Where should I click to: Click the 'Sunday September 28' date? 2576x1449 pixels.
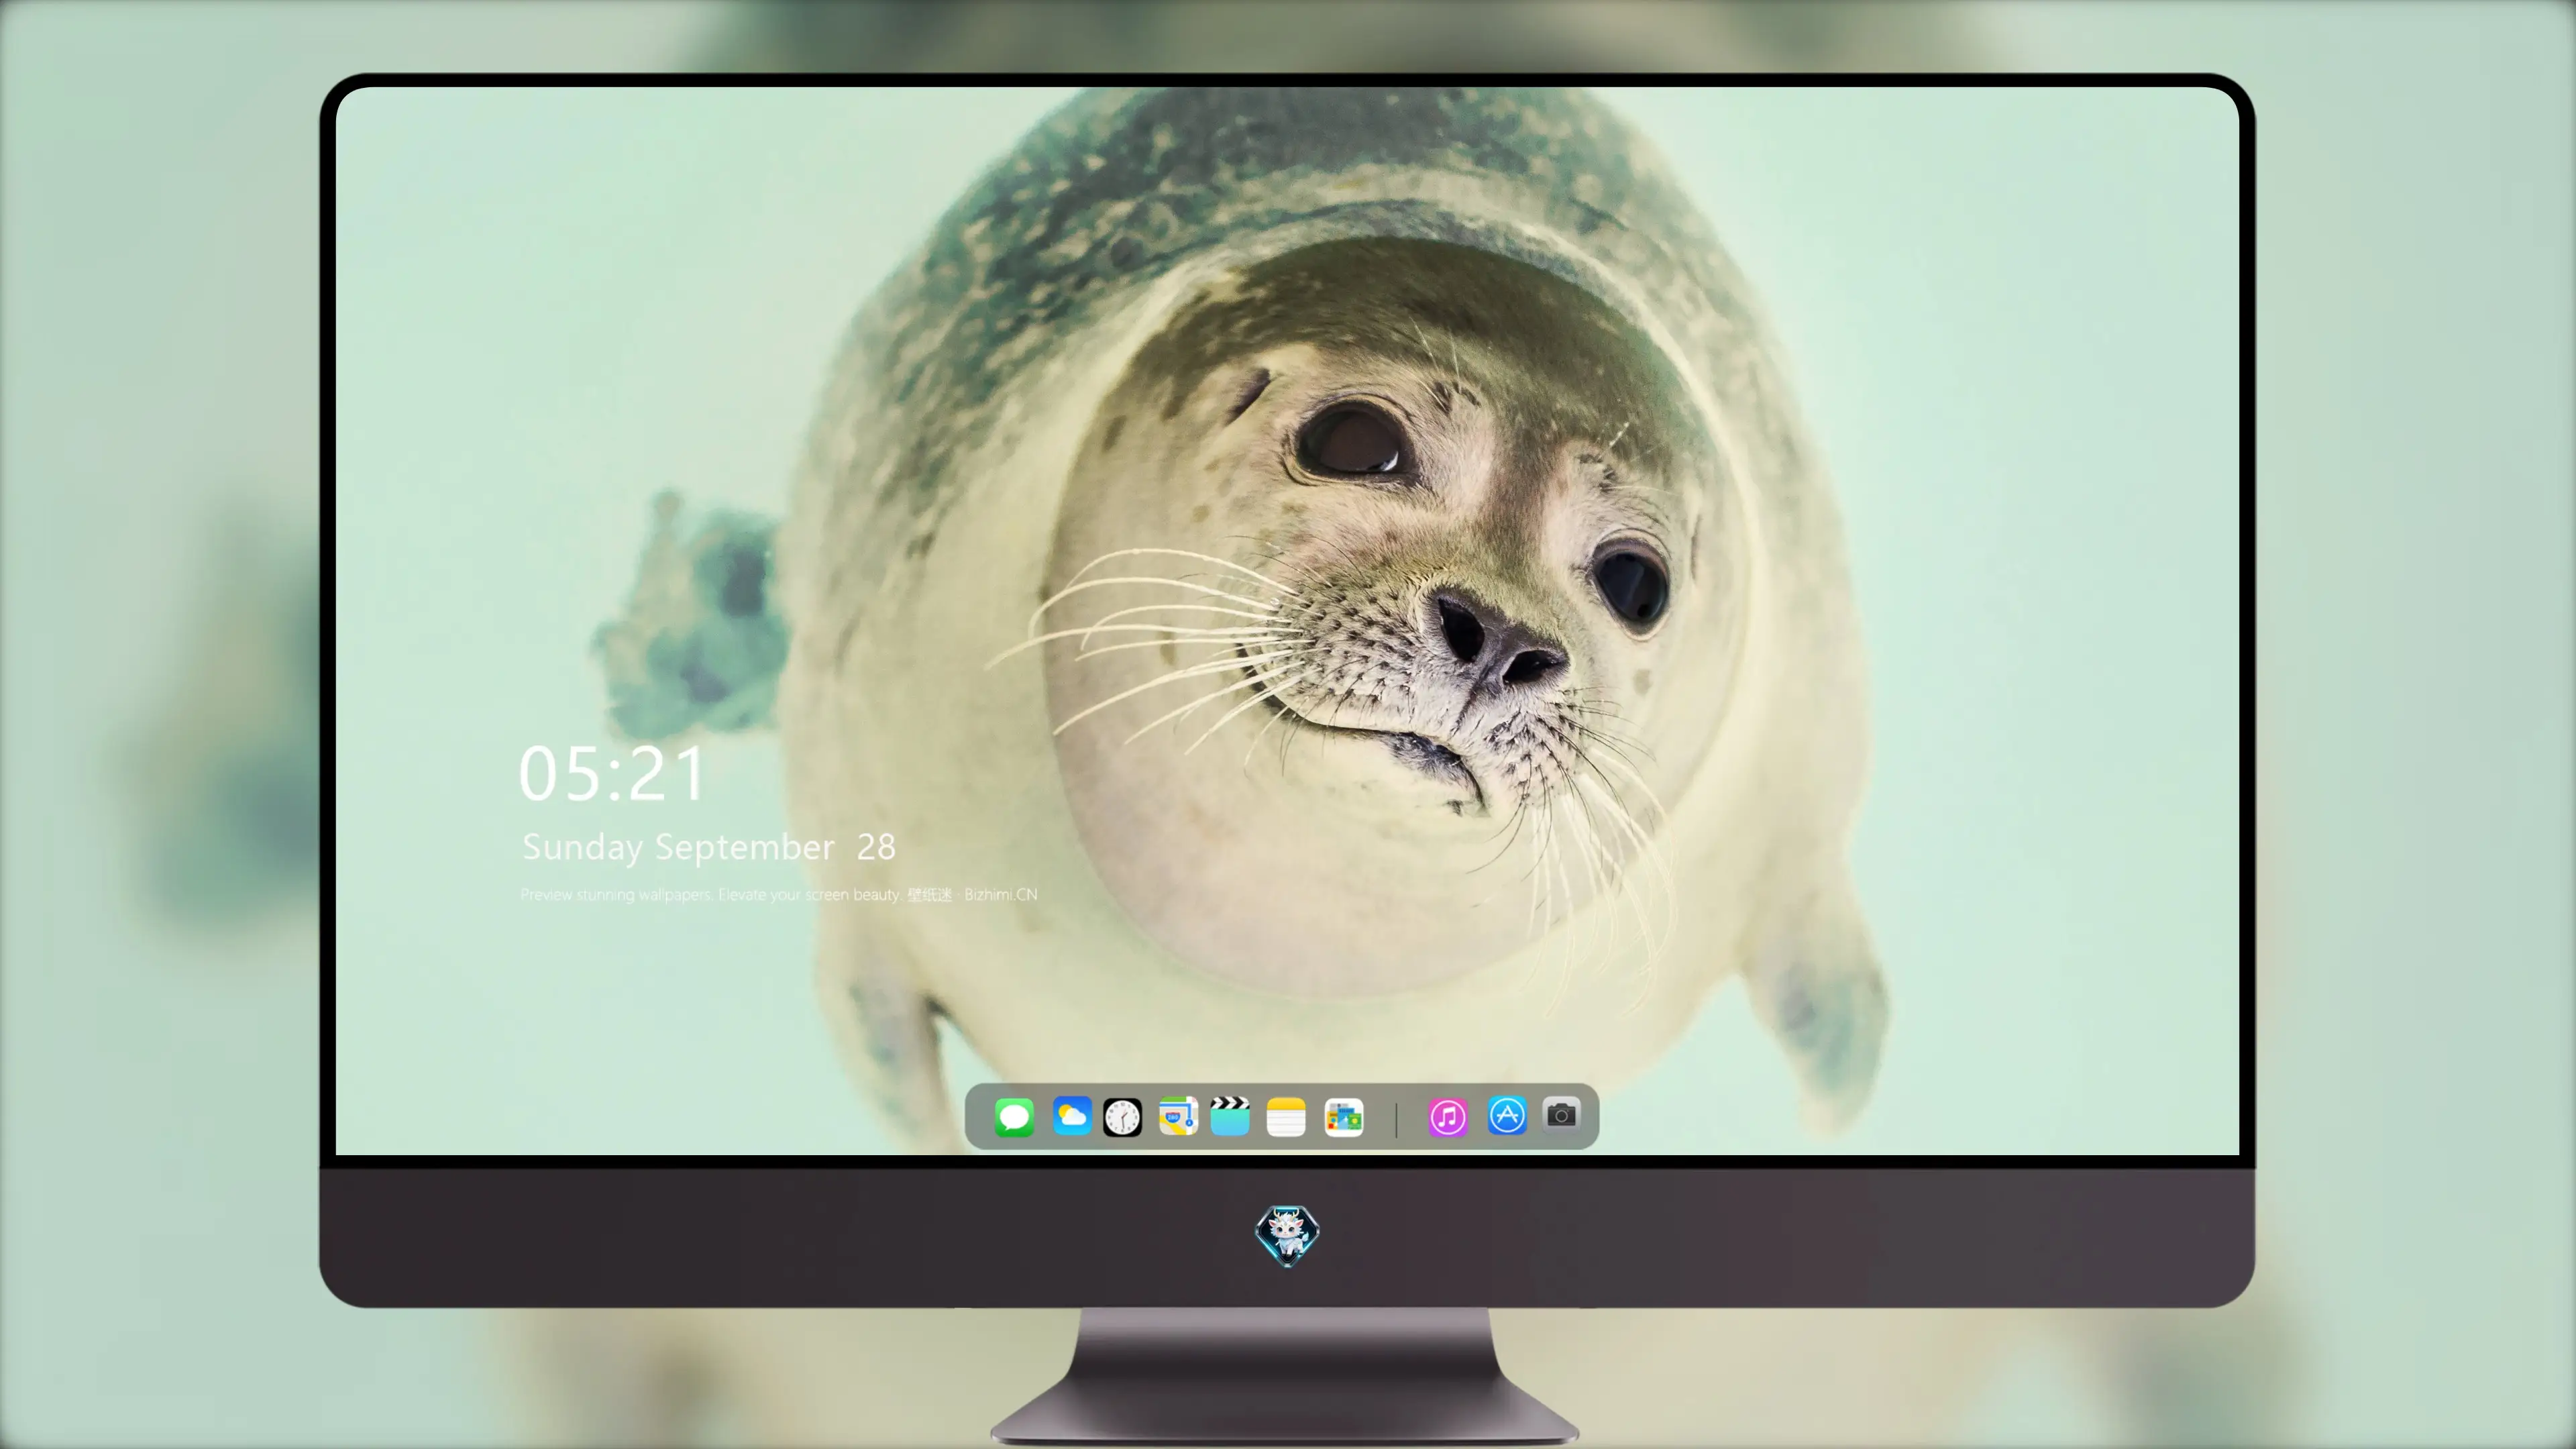pos(709,847)
